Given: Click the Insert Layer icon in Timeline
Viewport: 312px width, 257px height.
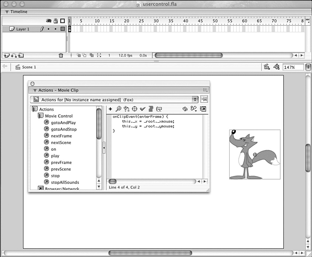Looking at the screenshot, I should point(6,55).
